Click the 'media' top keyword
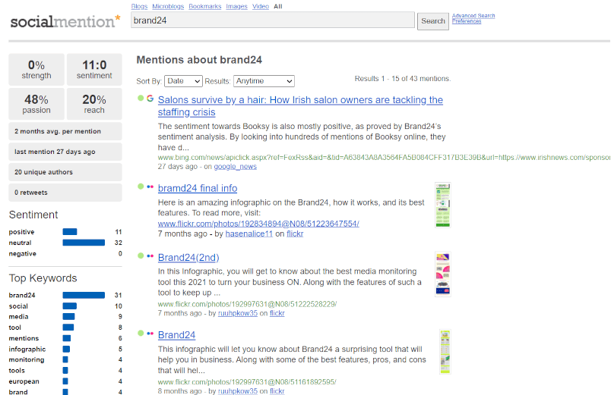The height and width of the screenshot is (395, 611). [x=19, y=316]
